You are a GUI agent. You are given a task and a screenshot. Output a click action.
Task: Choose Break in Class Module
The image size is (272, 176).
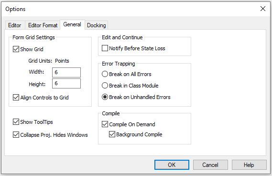click(105, 86)
